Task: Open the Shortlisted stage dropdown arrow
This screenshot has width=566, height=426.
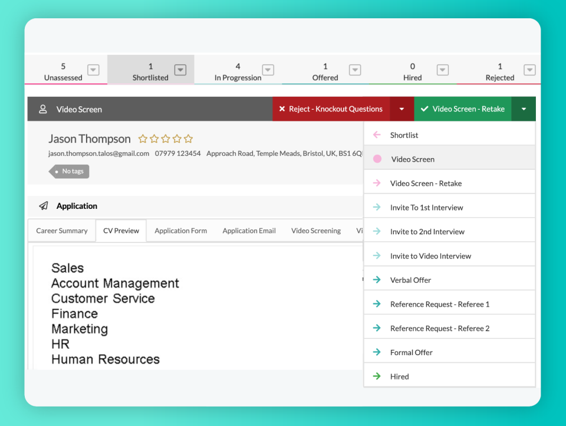Action: click(x=180, y=70)
